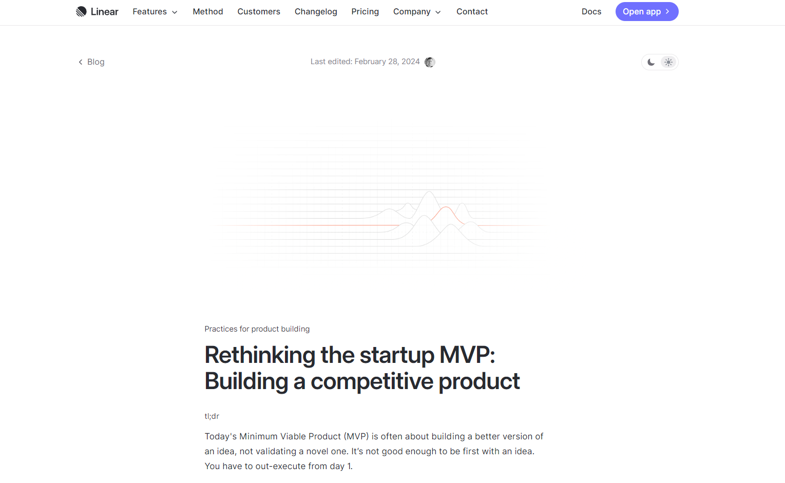785x483 pixels.
Task: Click the Linear logomark glyph
Action: click(82, 11)
